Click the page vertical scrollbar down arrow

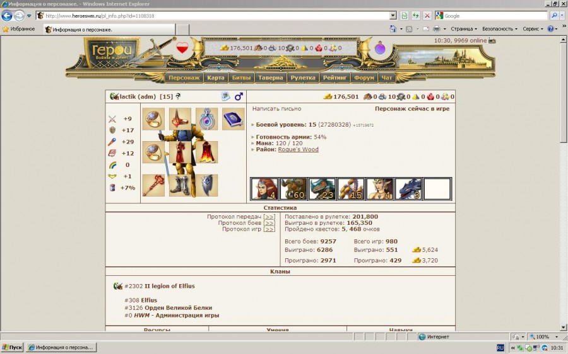pyautogui.click(x=564, y=328)
